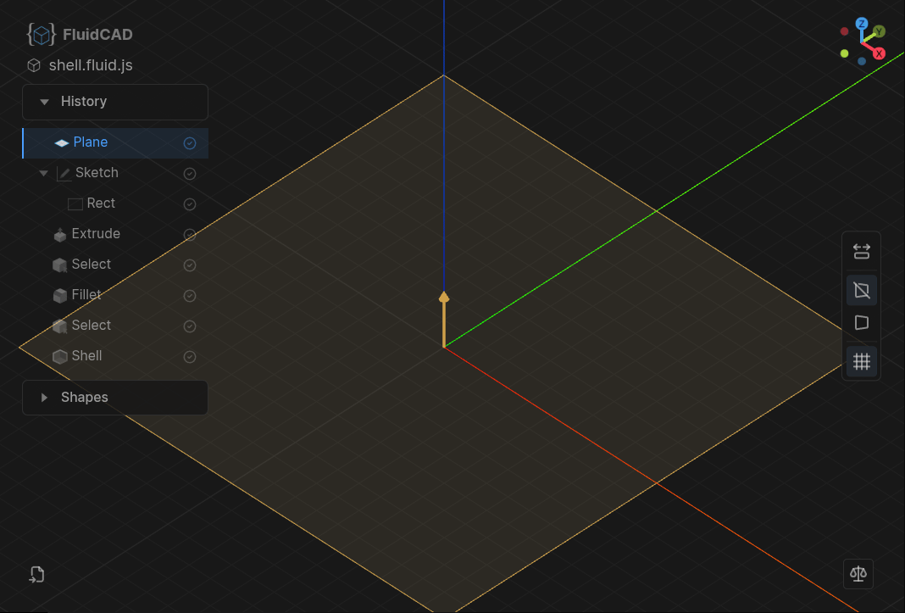Select the Sketch history item
The height and width of the screenshot is (613, 905).
point(115,173)
